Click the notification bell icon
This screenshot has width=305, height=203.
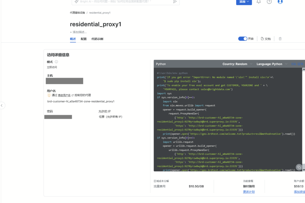pyautogui.click(x=259, y=2)
